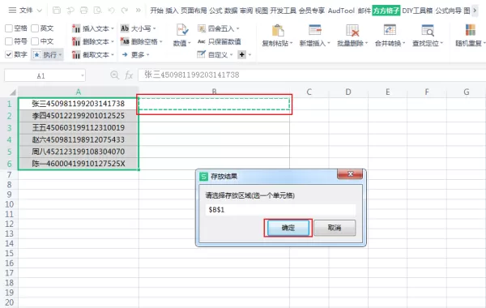Open the 方方格子 tab
486x308 pixels.
coord(386,11)
